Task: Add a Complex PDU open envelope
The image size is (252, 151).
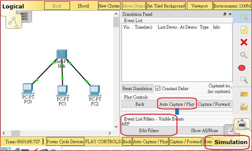Action: click(x=244, y=107)
